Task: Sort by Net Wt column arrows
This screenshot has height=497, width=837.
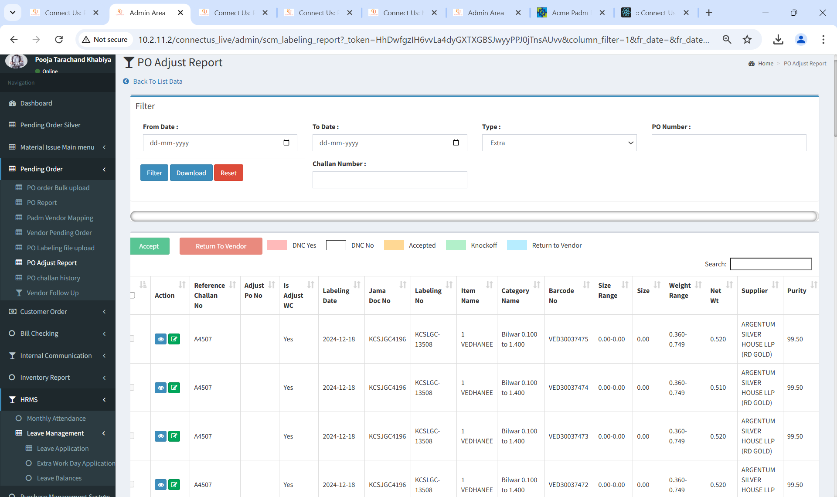Action: 729,285
